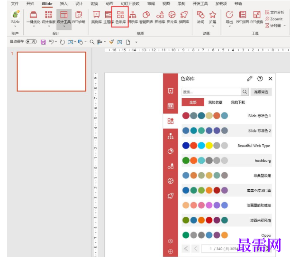Switch to icon library in panel sidebar
Viewport: 290px width, 260px height.
coord(171,166)
